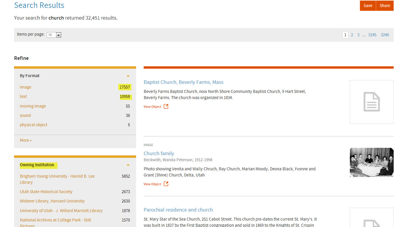Image resolution: width=410 pixels, height=227 pixels.
Task: Filter results by sound format
Action: (25, 115)
